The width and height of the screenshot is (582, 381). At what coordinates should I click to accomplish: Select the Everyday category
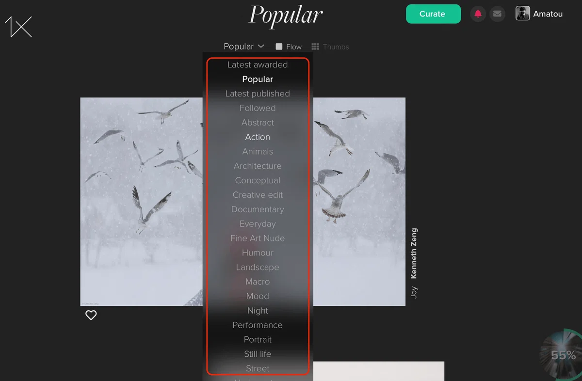pyautogui.click(x=258, y=224)
